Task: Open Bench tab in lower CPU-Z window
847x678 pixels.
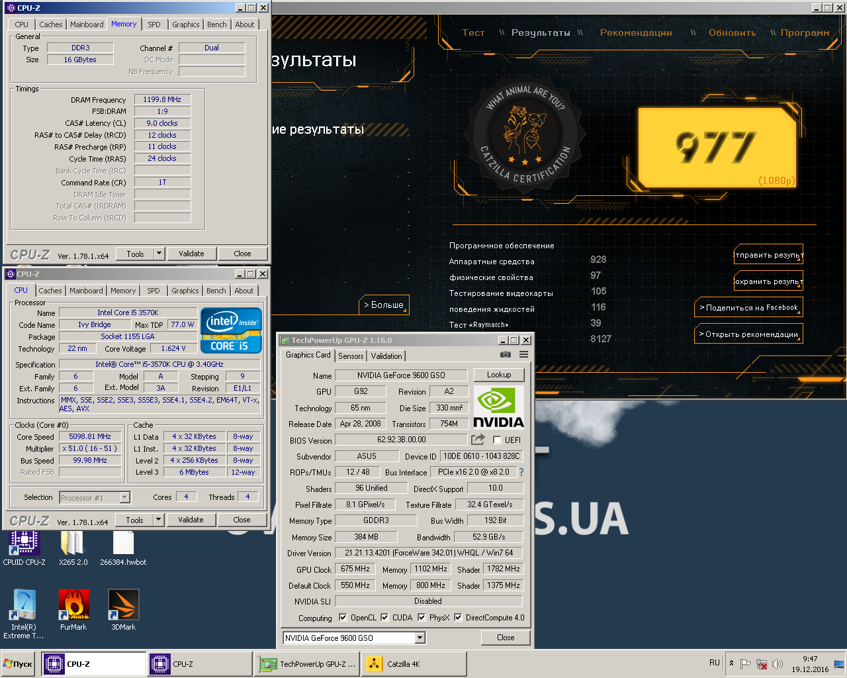Action: pos(216,291)
